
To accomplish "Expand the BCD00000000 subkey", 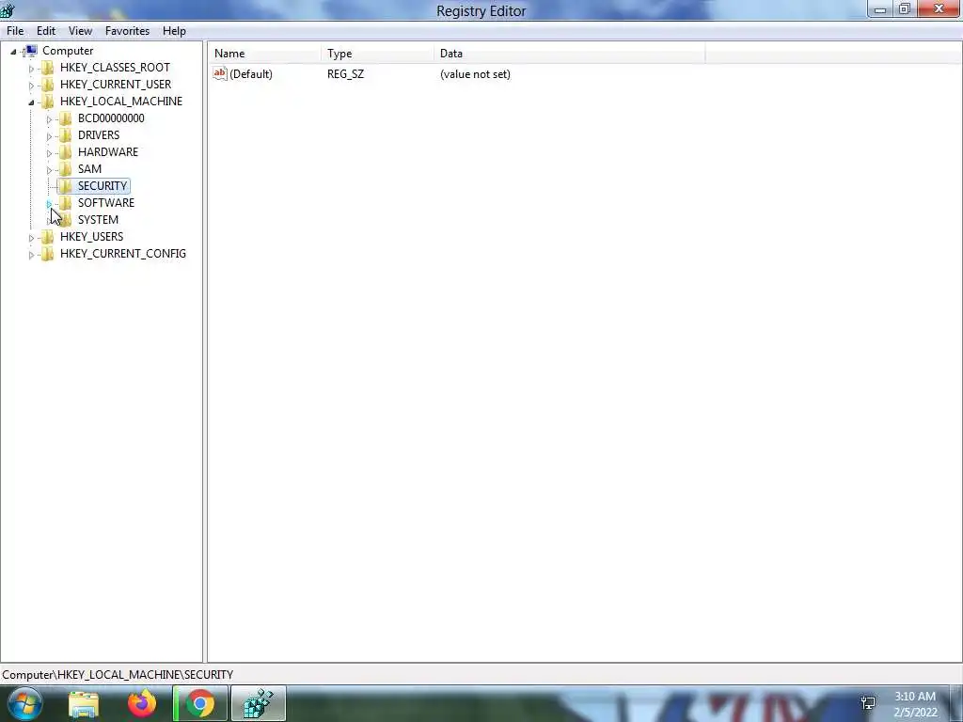I will (49, 119).
